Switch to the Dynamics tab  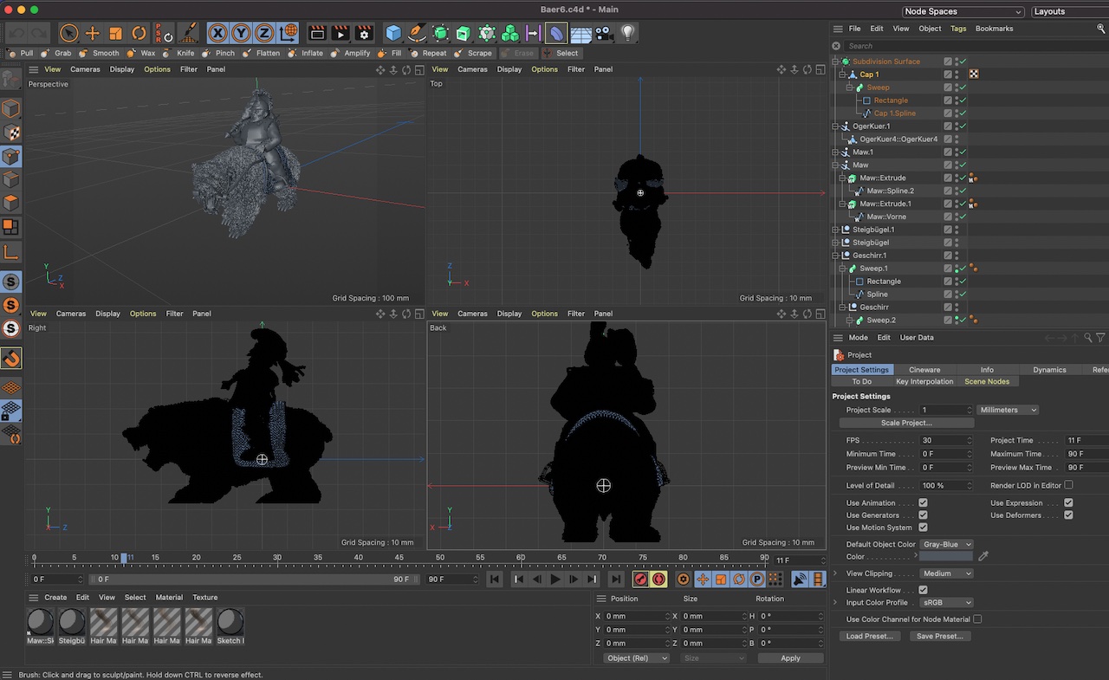coord(1049,370)
